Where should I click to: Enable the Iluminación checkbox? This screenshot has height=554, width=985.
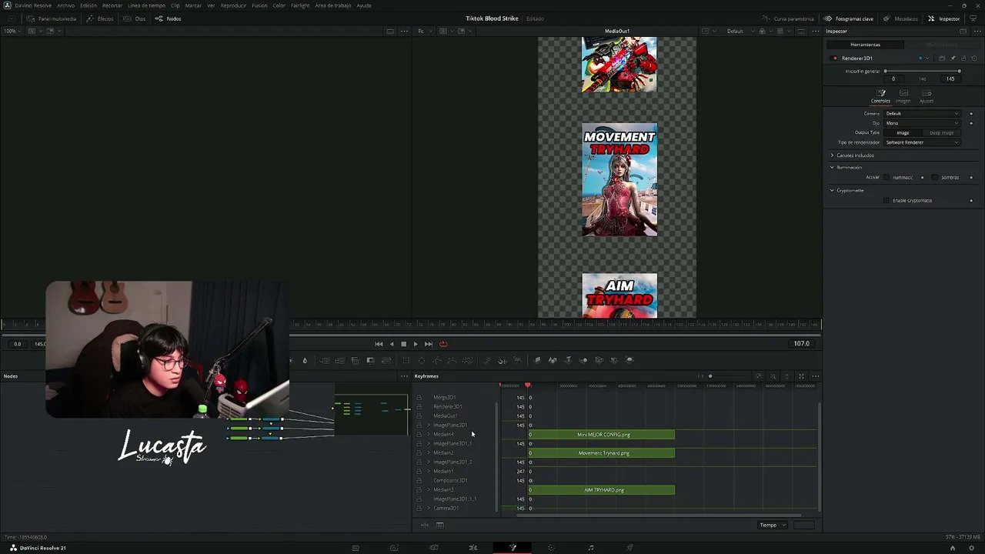(886, 178)
